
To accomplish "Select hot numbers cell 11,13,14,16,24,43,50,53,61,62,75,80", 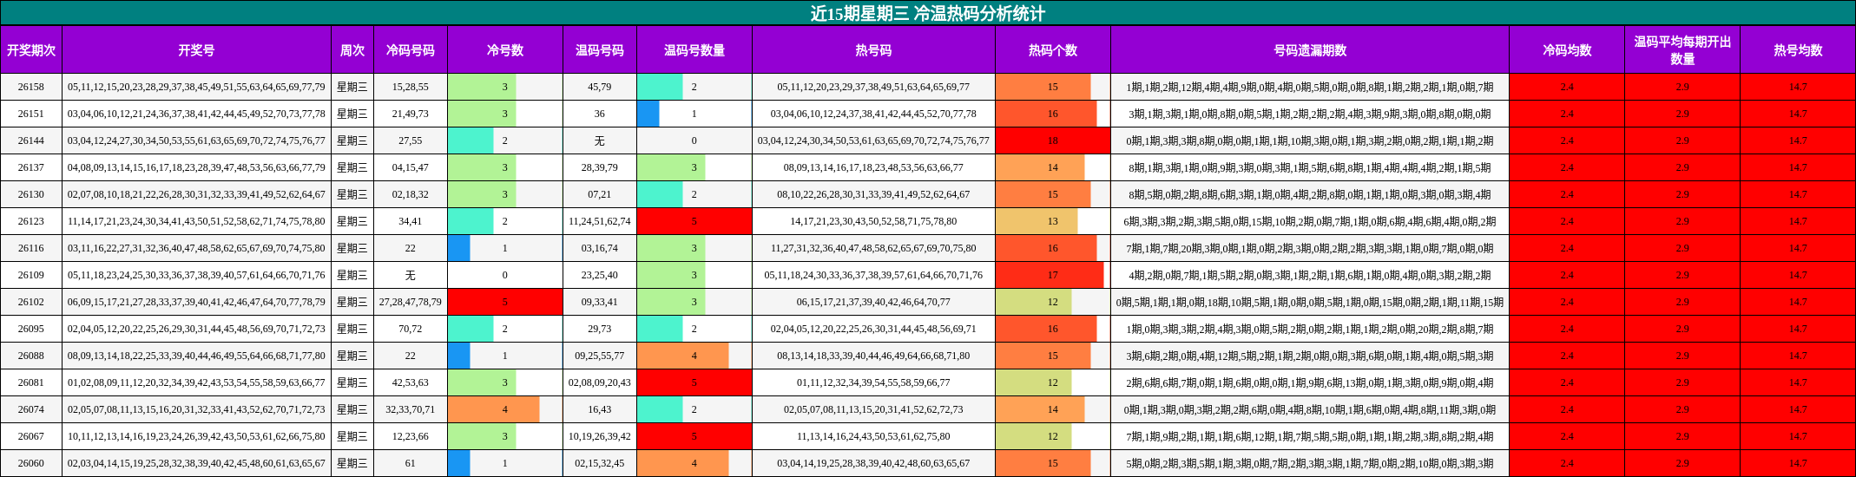I will point(873,436).
